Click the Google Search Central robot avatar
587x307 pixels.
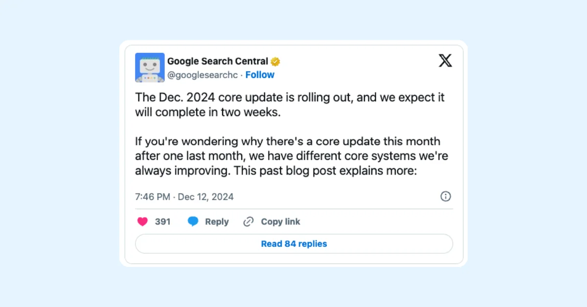pos(150,67)
